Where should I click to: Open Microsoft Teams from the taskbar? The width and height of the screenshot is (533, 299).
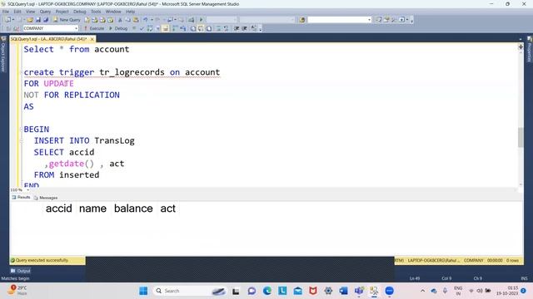(359, 291)
